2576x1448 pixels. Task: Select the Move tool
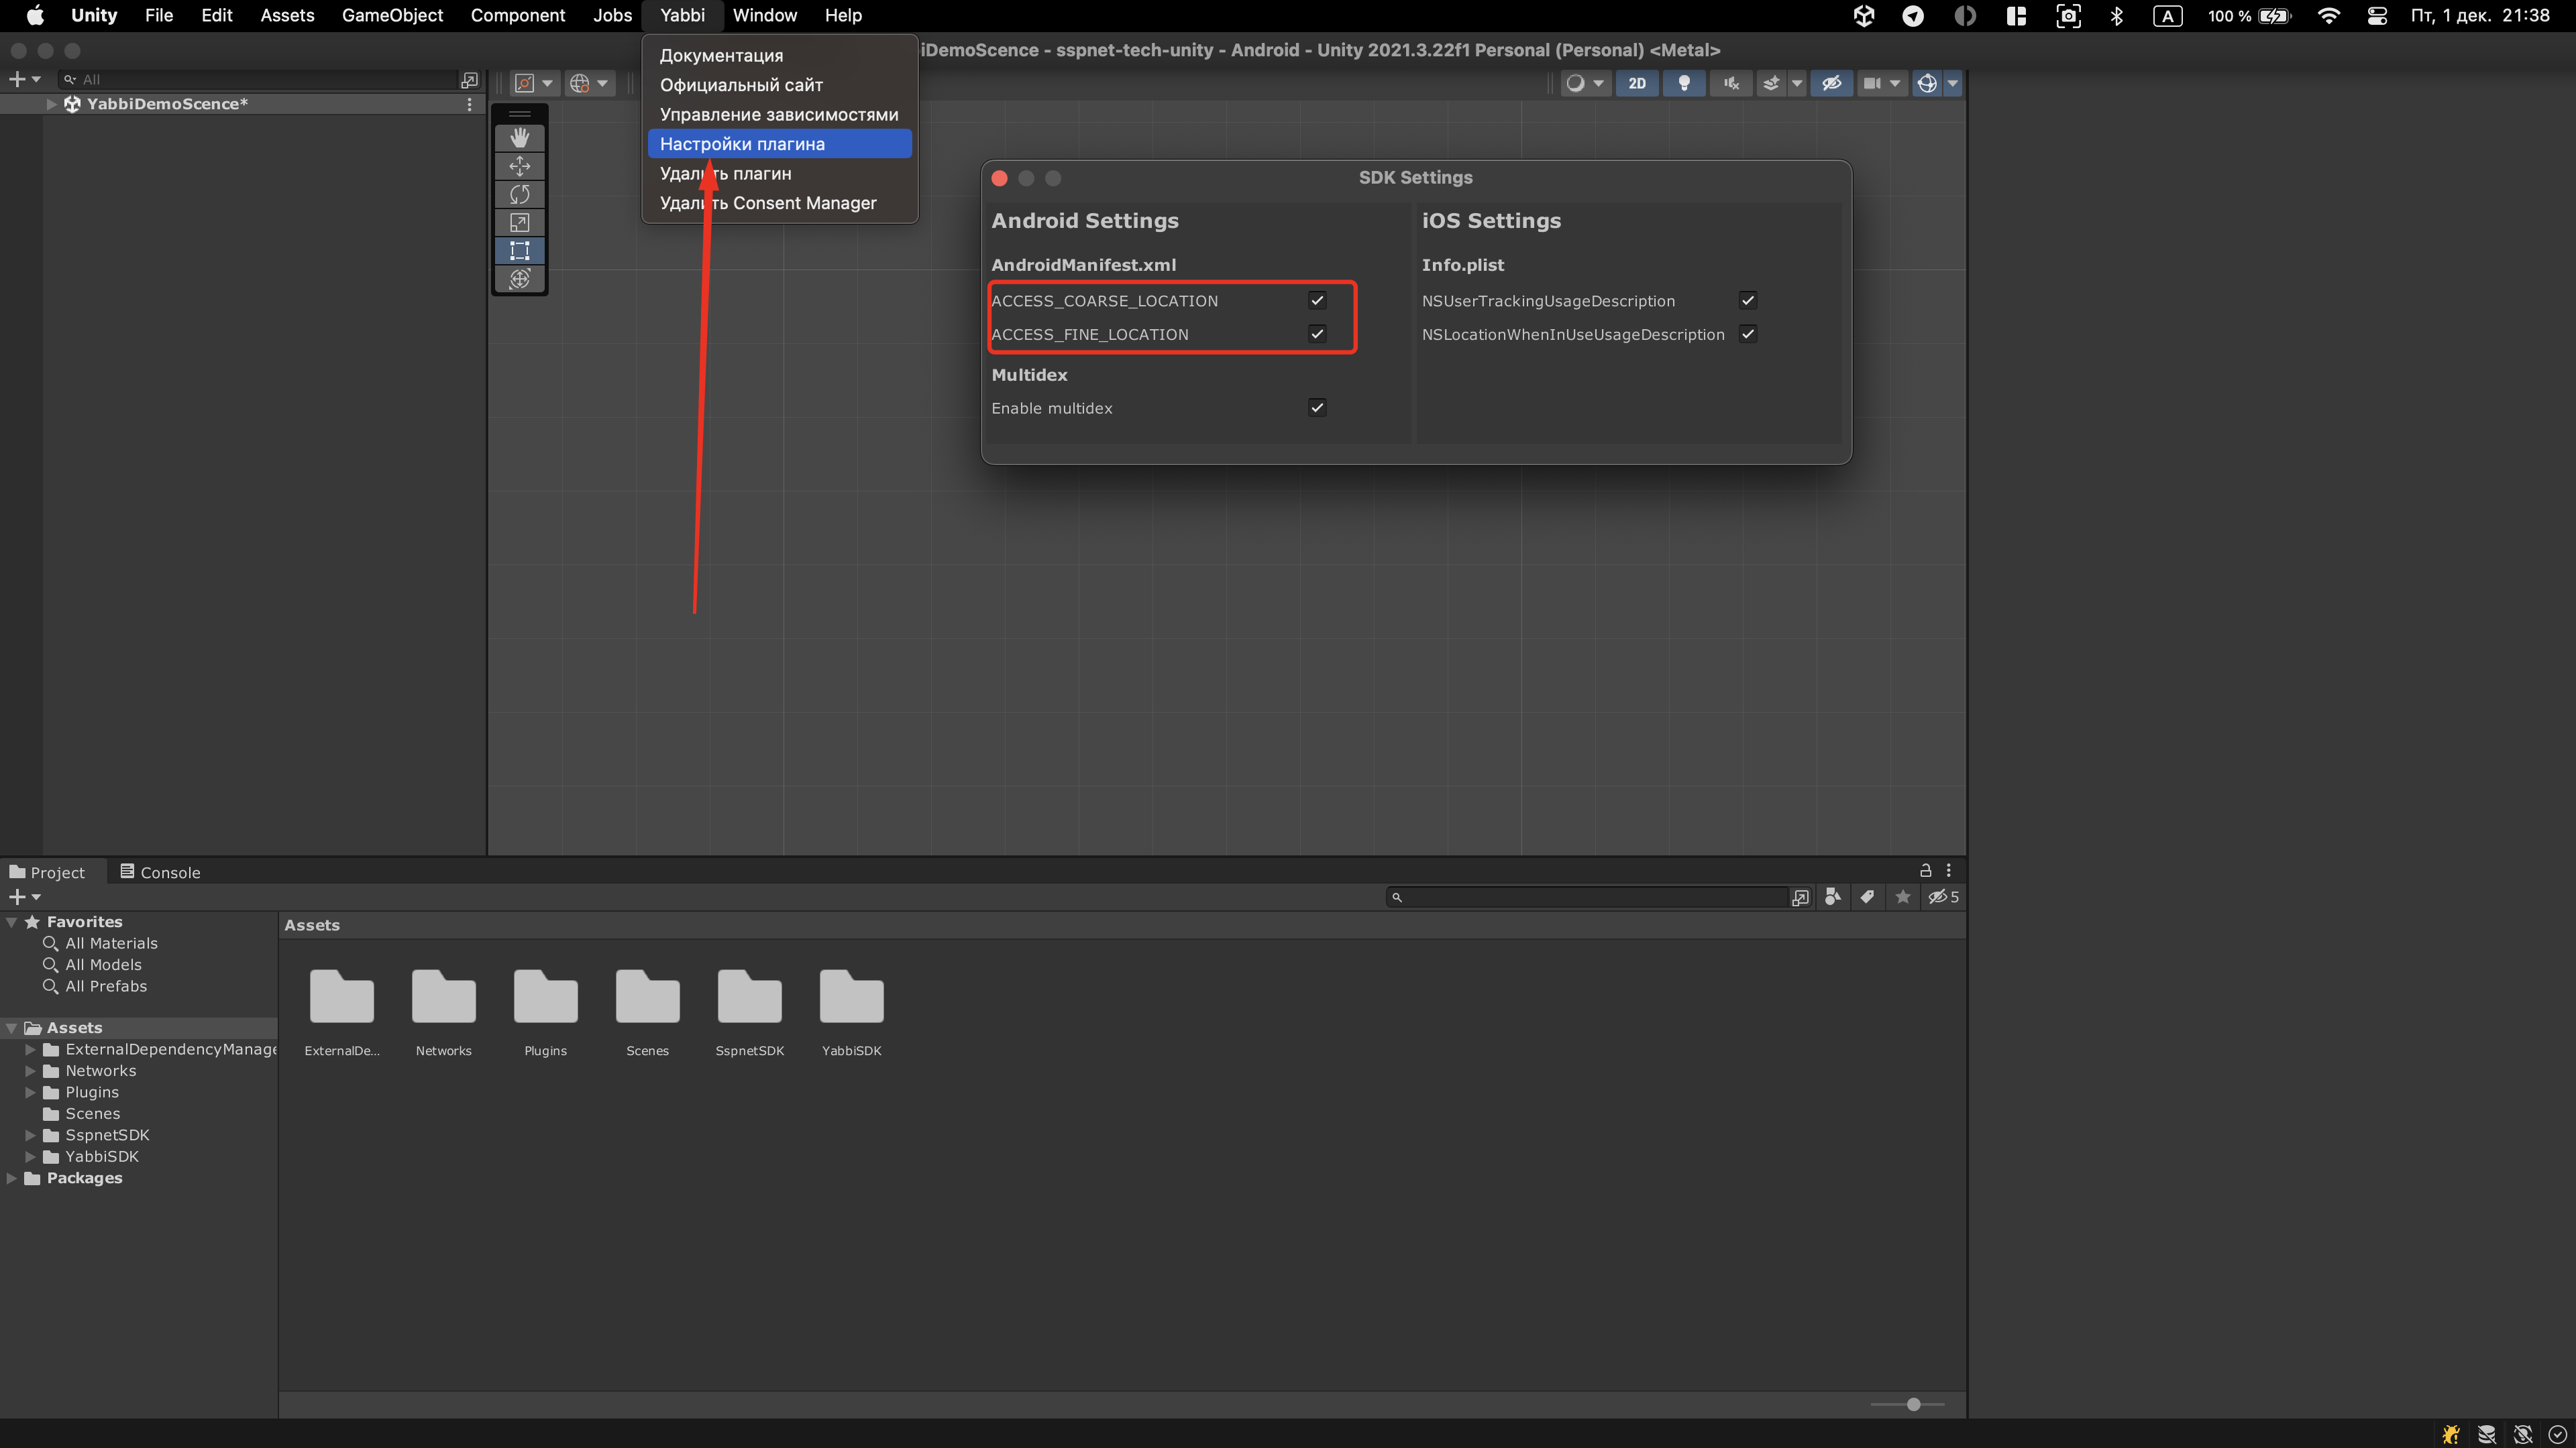519,166
